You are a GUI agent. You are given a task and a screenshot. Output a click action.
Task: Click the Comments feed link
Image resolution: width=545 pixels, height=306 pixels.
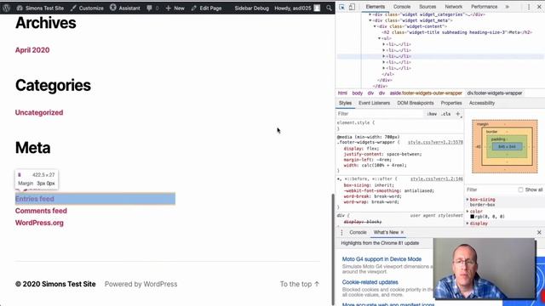(x=41, y=211)
